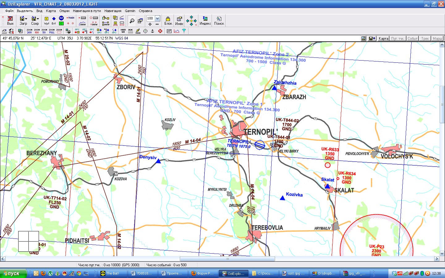Click the ZOOM 200 toolbar icon

point(29,31)
